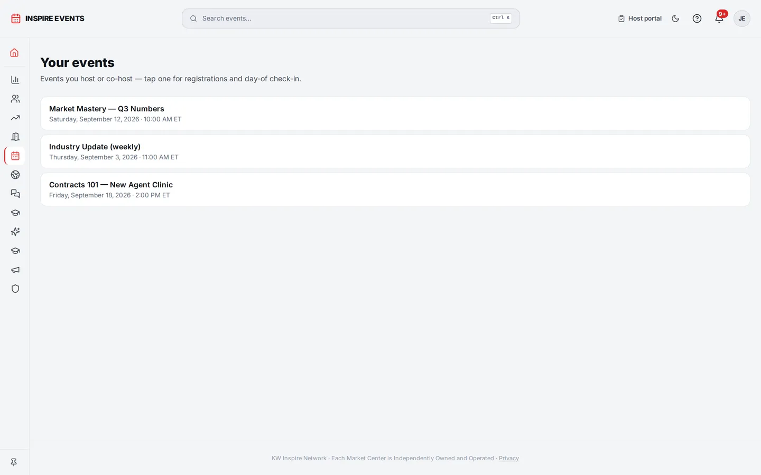Open the JE user avatar menu
Screen dimensions: 761x475
(x=742, y=18)
